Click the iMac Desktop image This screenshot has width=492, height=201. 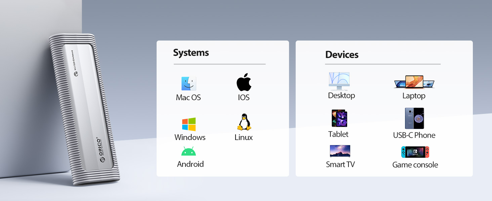339,81
